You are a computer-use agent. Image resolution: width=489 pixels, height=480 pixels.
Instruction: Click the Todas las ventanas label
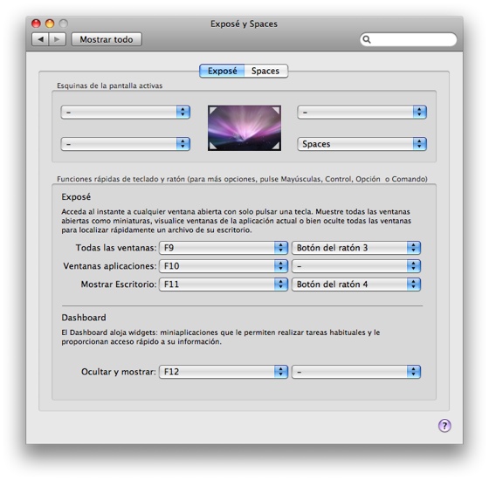coord(116,248)
